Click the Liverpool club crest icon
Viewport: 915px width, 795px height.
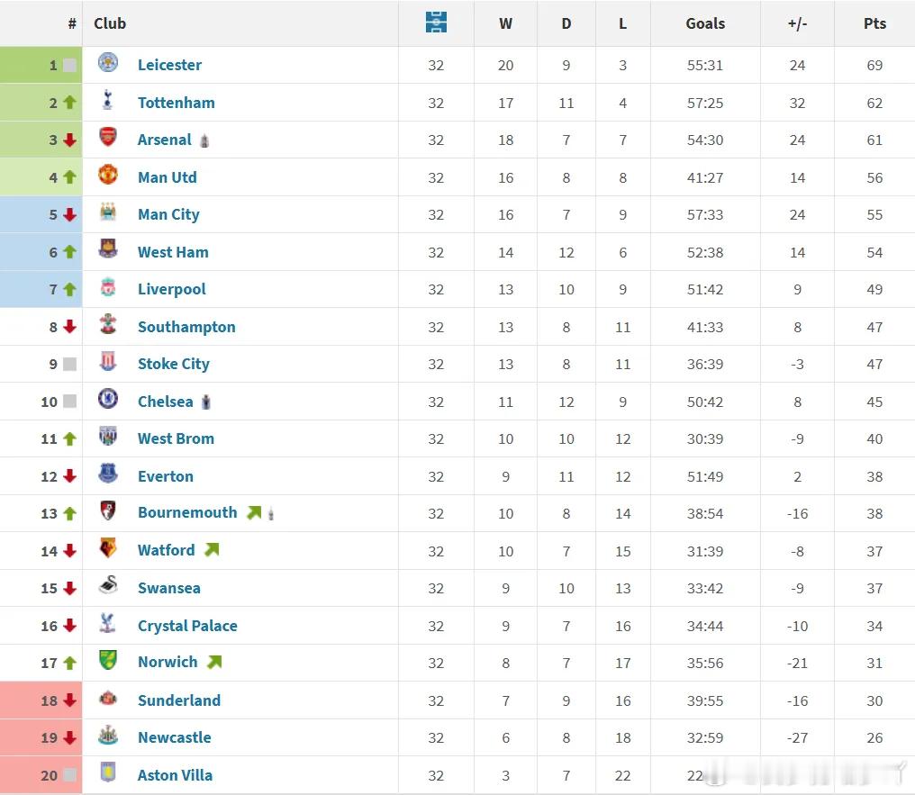(x=108, y=288)
